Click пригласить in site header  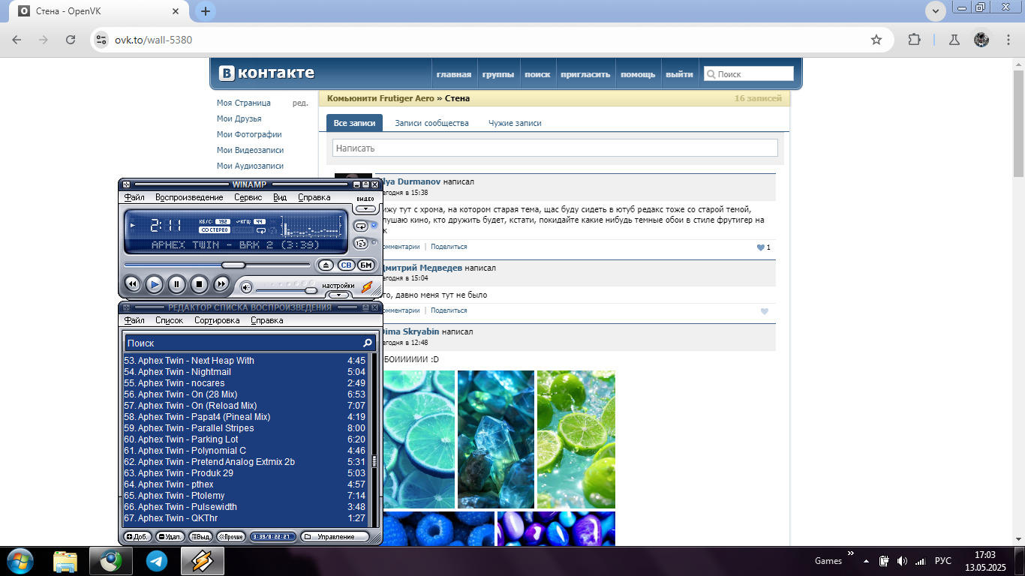(585, 74)
